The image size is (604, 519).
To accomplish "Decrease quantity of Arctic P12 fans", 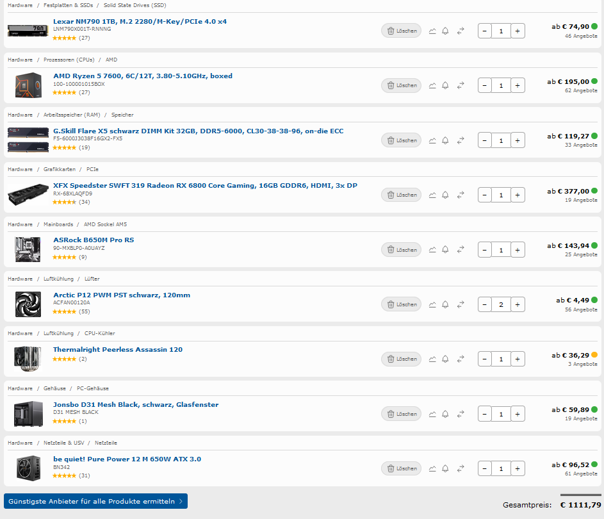I will pos(485,305).
